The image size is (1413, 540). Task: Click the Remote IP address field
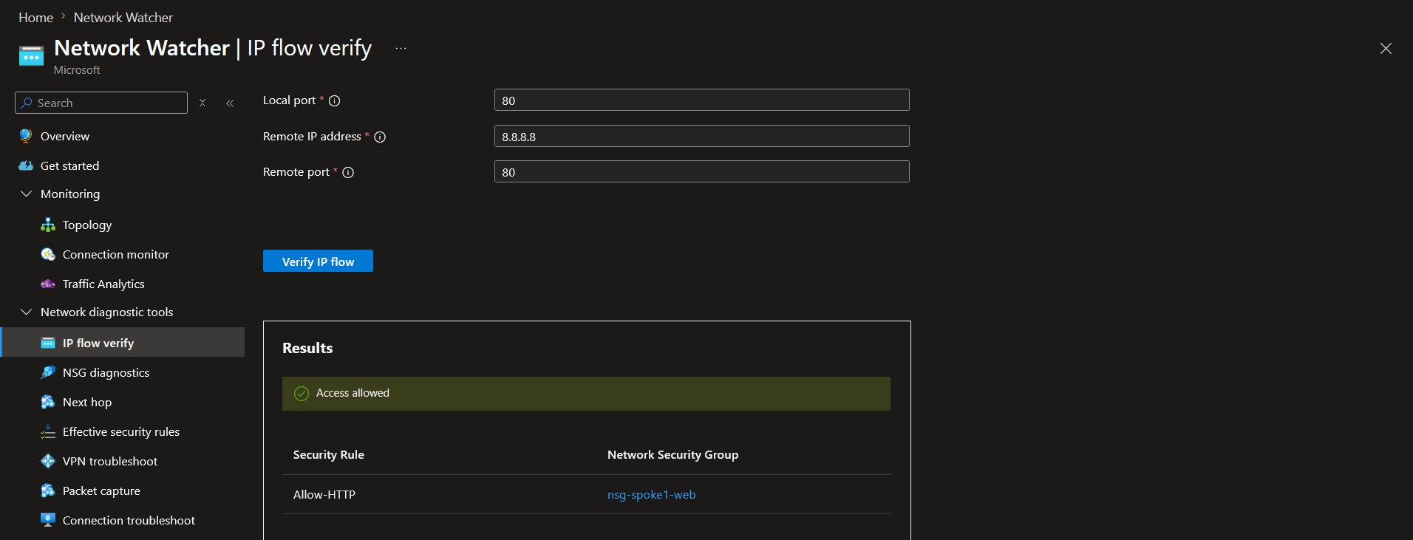click(x=701, y=136)
